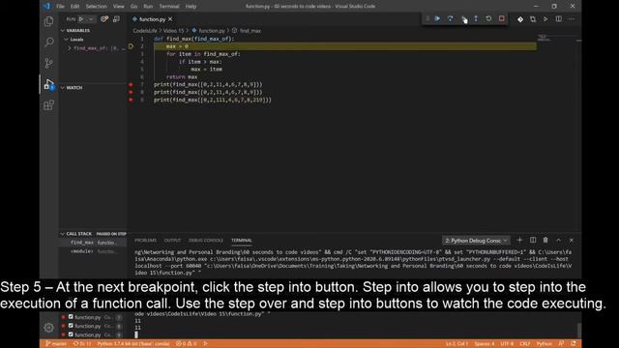Toggle the breakpoint on line 7

point(131,84)
